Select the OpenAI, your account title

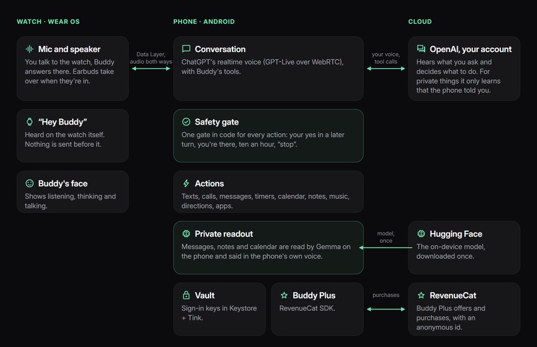pos(470,49)
